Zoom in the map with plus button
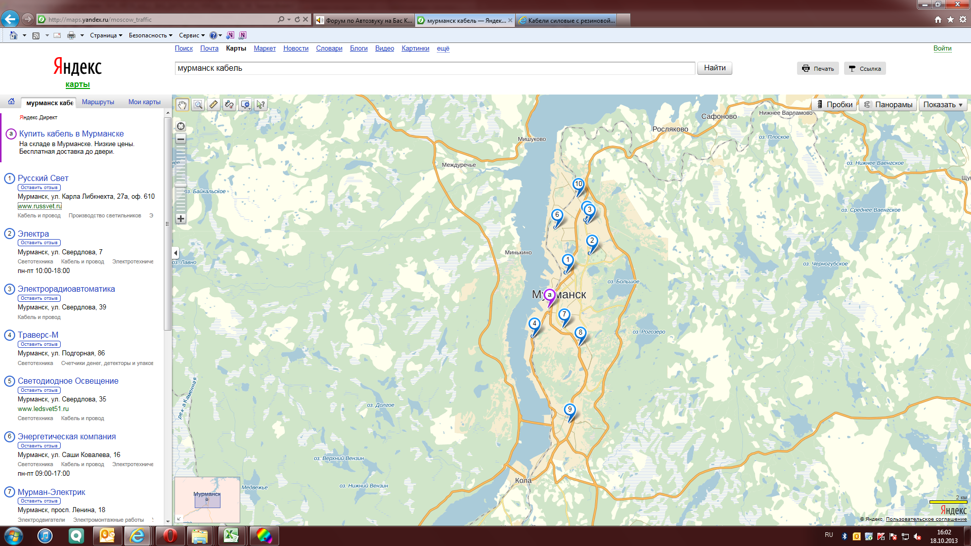This screenshot has height=546, width=971. point(181,219)
